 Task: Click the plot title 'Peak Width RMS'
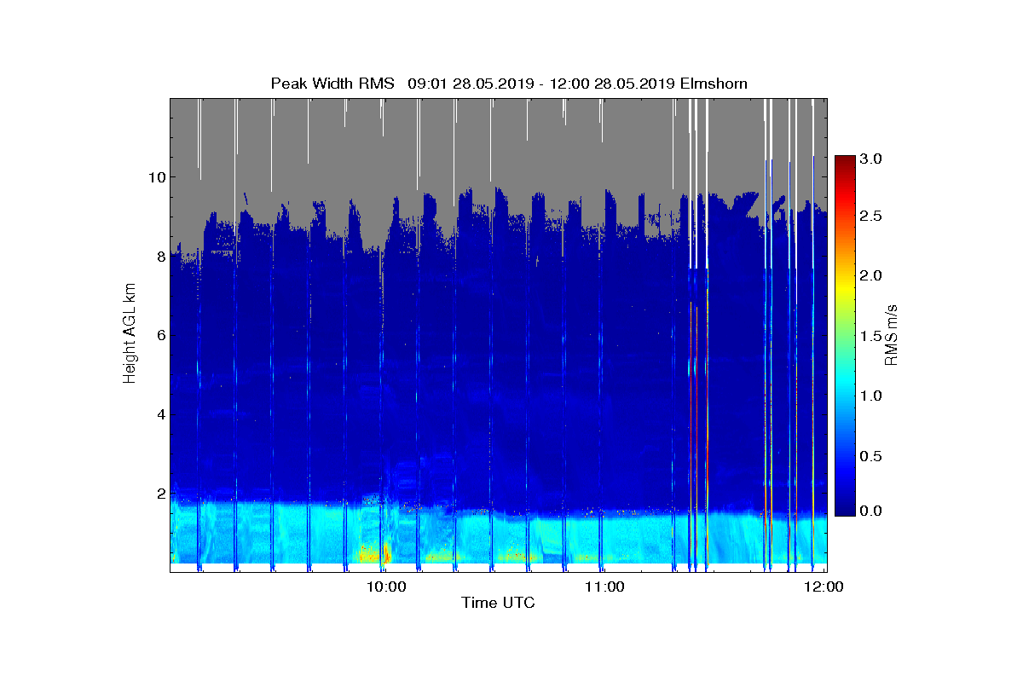(332, 84)
